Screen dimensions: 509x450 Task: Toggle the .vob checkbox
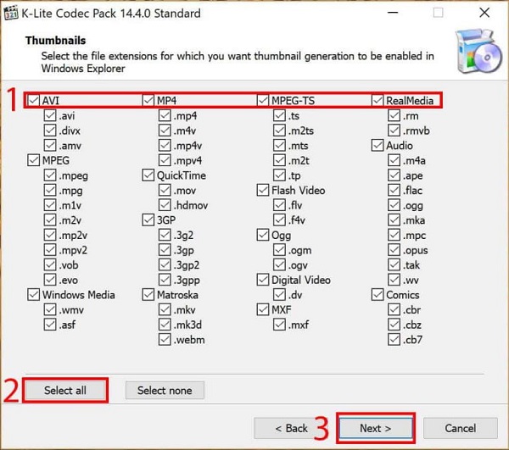click(50, 264)
